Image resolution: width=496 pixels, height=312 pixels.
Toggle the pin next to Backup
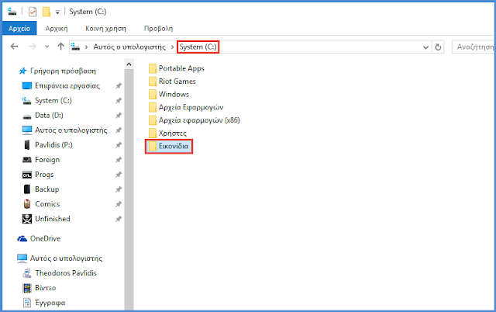click(118, 189)
